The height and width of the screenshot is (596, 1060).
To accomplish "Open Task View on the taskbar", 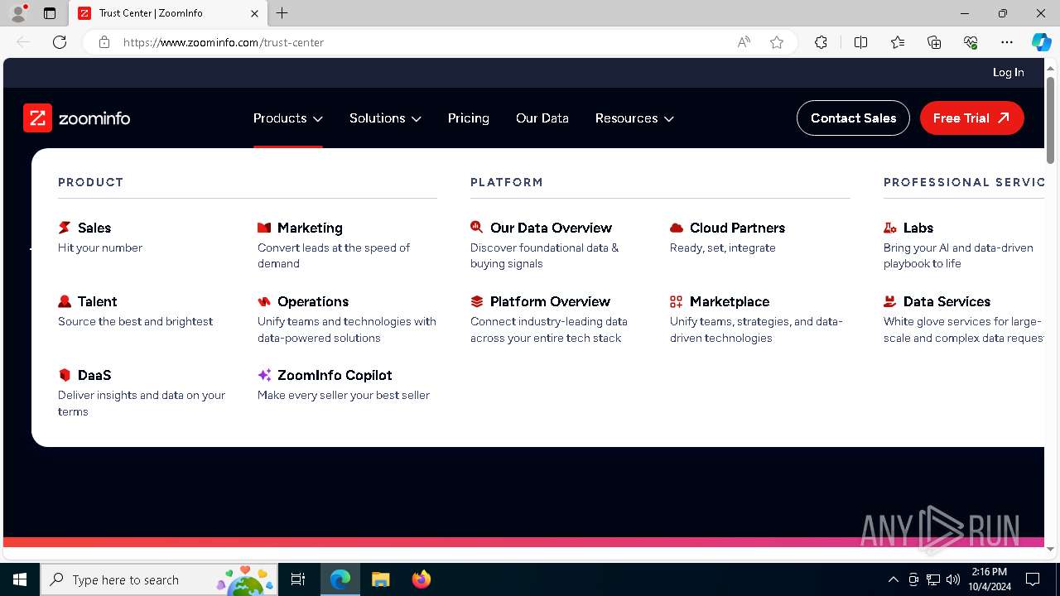I will click(298, 579).
